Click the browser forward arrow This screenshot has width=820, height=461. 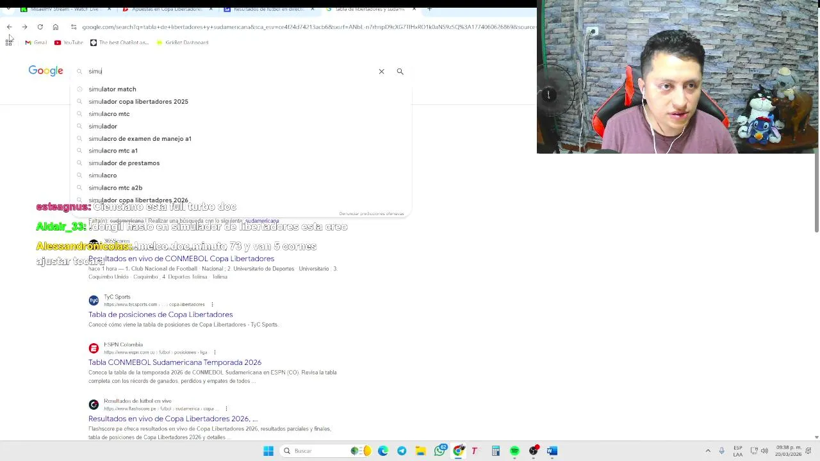[x=24, y=27]
